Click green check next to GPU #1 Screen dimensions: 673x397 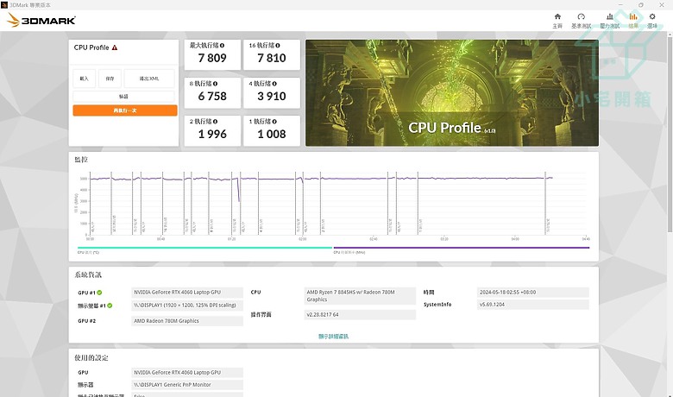pyautogui.click(x=99, y=293)
